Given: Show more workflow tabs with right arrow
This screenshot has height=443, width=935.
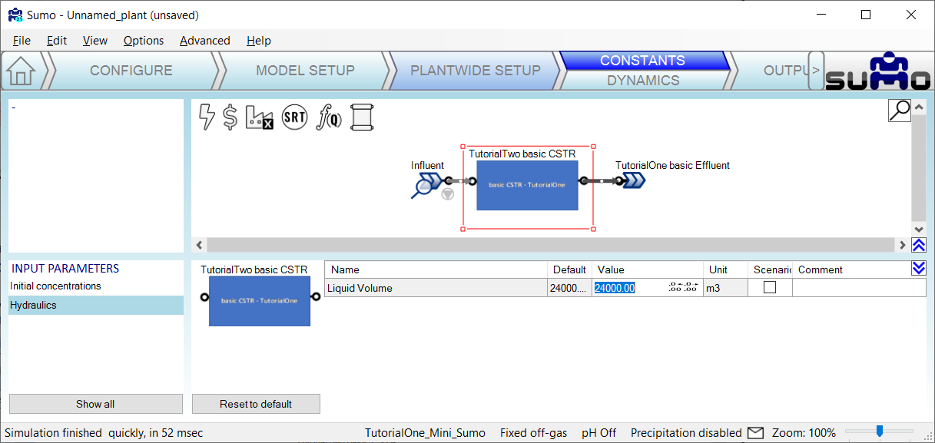Looking at the screenshot, I should pyautogui.click(x=816, y=71).
